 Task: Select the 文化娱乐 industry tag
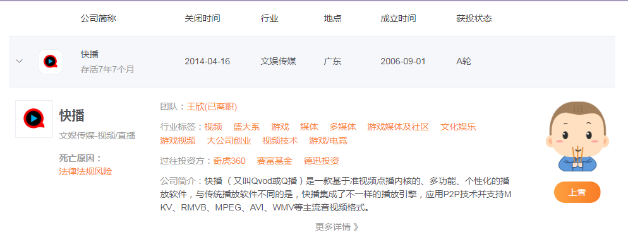[458, 127]
